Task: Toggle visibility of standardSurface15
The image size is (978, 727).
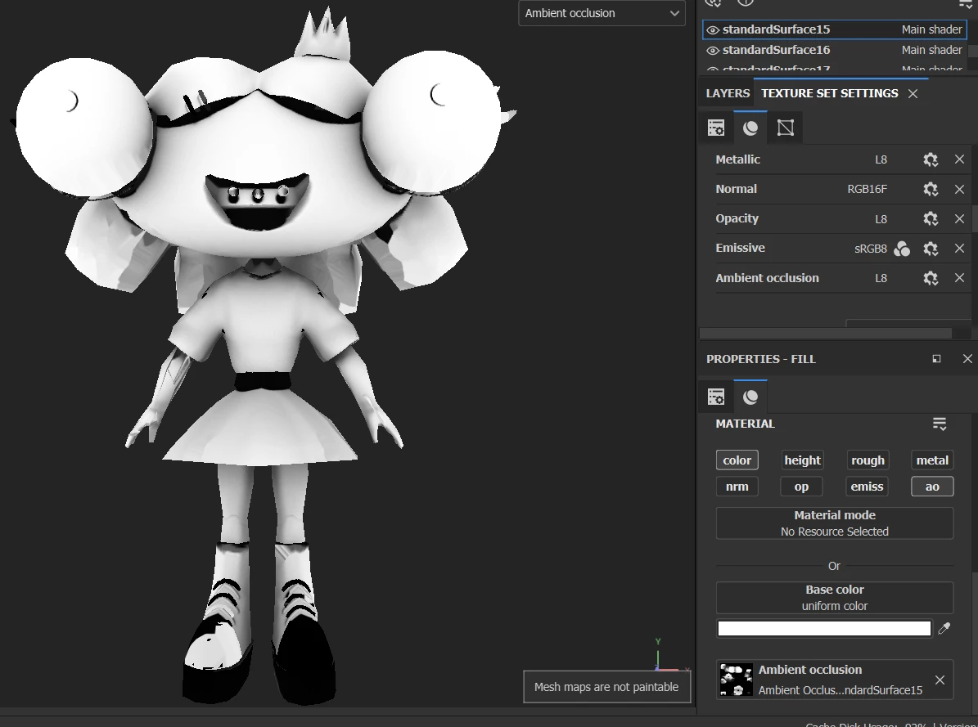Action: point(712,30)
